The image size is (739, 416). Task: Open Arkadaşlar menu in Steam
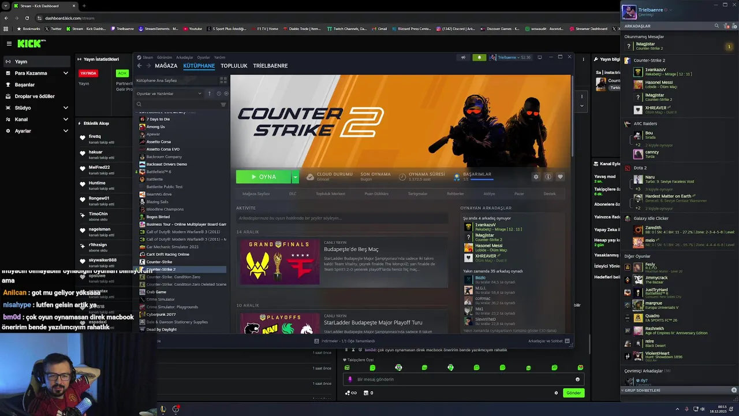pos(185,57)
